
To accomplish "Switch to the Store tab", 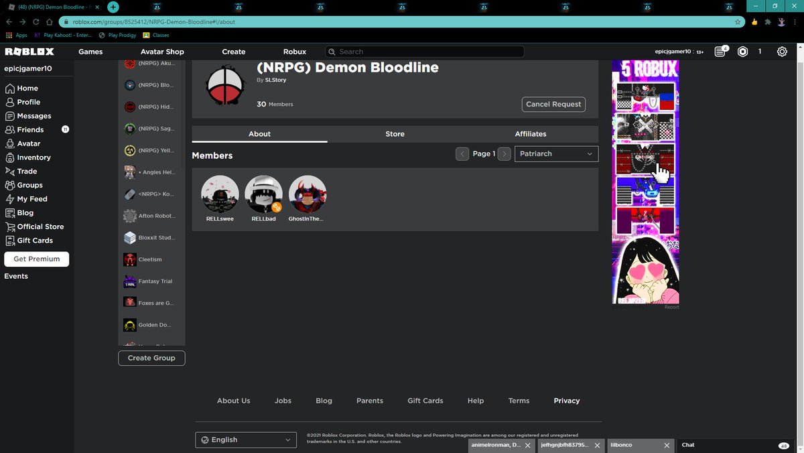I will click(395, 134).
